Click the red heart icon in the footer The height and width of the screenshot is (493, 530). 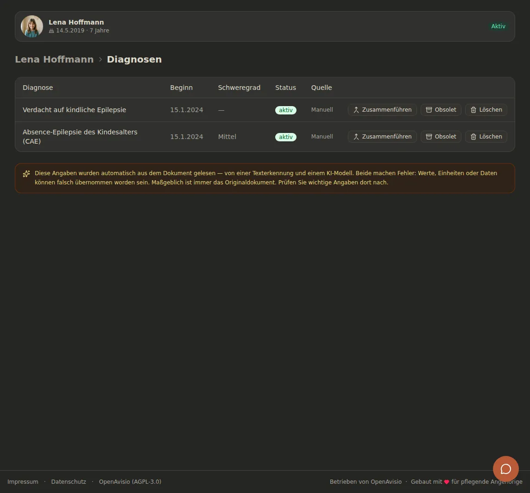(447, 482)
